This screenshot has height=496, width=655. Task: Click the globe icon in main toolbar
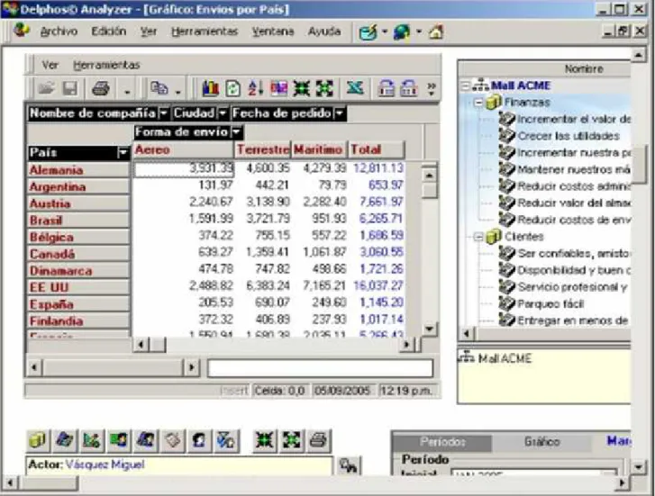pyautogui.click(x=402, y=32)
